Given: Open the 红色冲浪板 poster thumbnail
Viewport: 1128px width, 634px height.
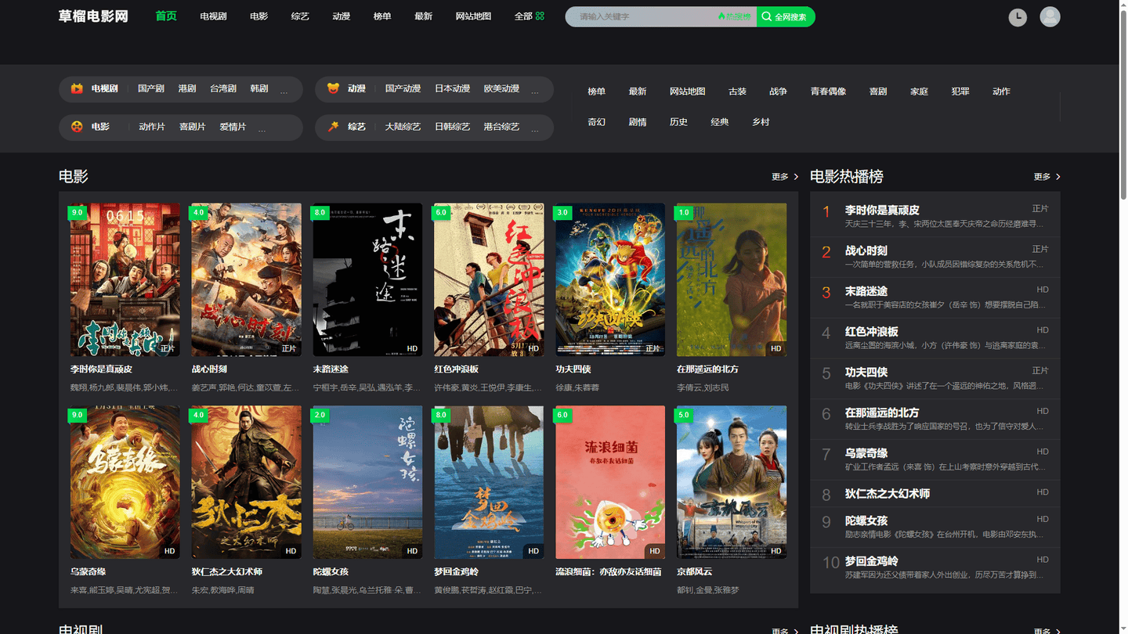Looking at the screenshot, I should pyautogui.click(x=489, y=280).
